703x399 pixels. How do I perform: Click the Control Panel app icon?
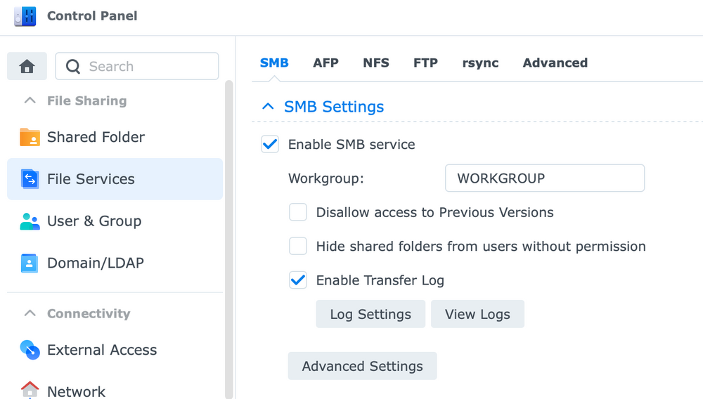pyautogui.click(x=25, y=16)
